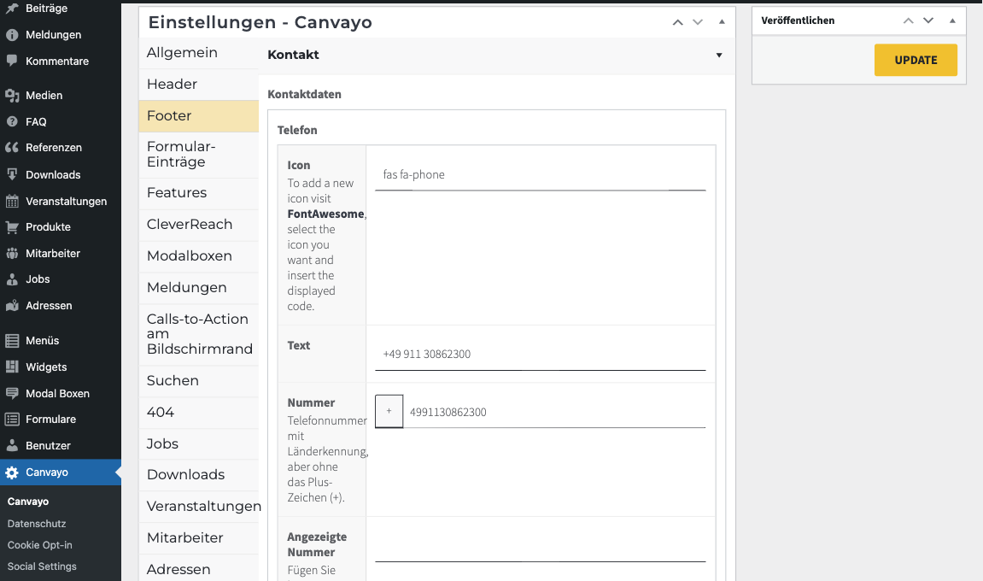The height and width of the screenshot is (581, 983).
Task: Toggle the Einstellungen - Canvayo panel triangle
Action: pyautogui.click(x=722, y=22)
